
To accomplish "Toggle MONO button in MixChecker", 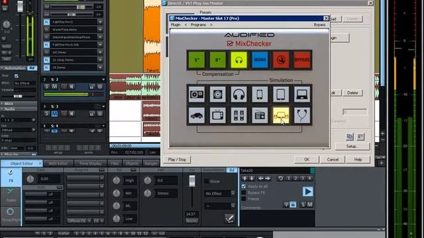I will pos(260,60).
